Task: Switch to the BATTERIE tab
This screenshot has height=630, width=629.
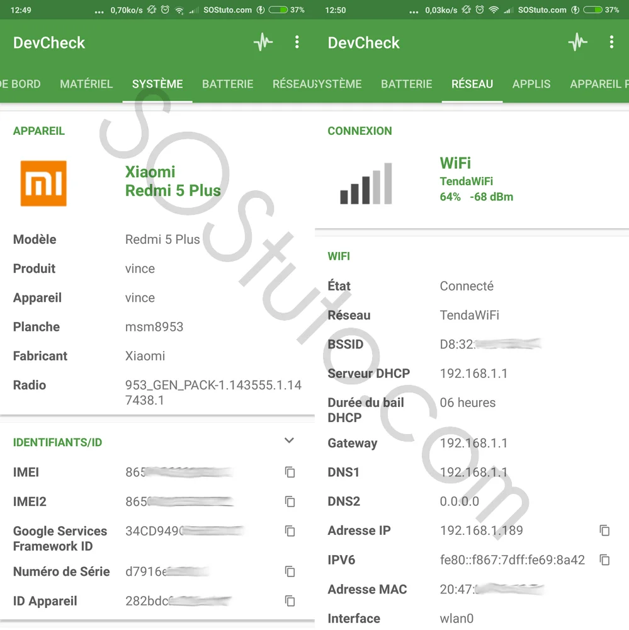Action: (227, 84)
